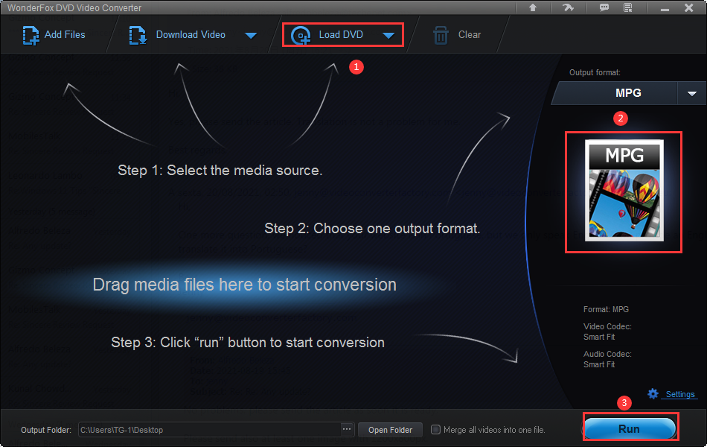Click 'Step 1: Select the media source.' text

(220, 170)
